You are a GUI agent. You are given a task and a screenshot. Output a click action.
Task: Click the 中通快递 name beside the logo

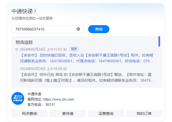[x=34, y=94]
